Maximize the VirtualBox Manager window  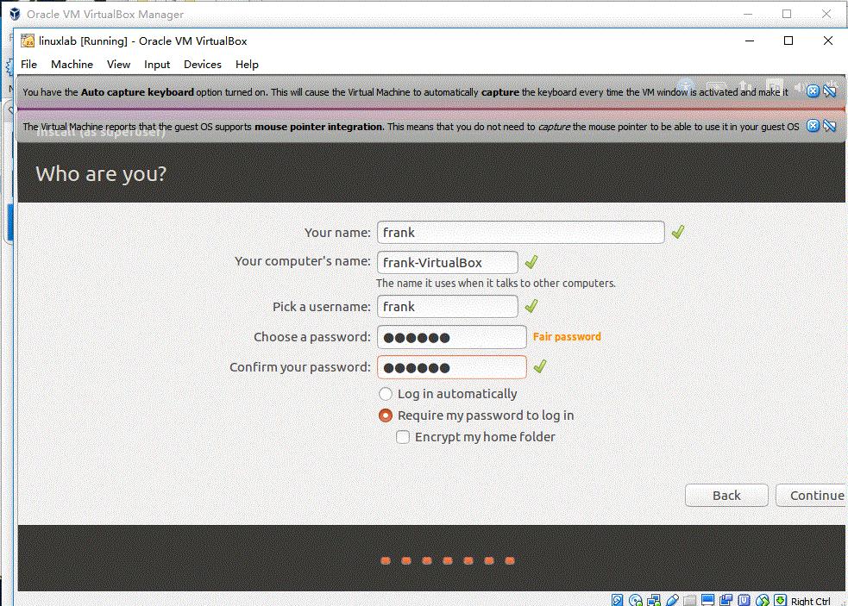(x=787, y=14)
